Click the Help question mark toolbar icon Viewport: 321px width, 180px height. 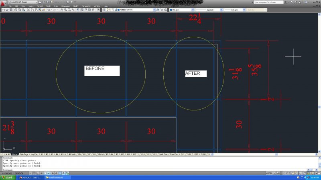pyautogui.click(x=98, y=10)
